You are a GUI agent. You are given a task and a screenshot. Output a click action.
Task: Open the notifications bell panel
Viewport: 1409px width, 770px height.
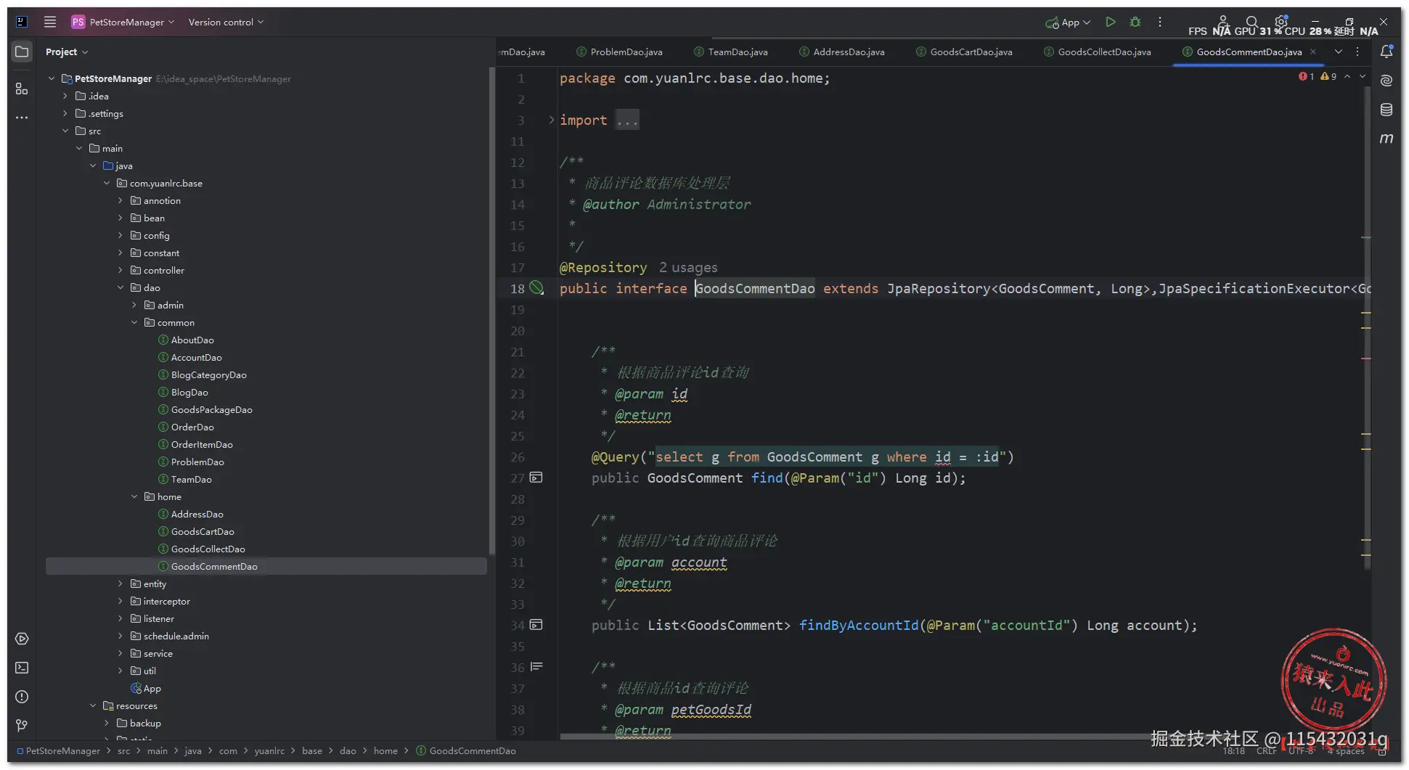click(x=1386, y=52)
